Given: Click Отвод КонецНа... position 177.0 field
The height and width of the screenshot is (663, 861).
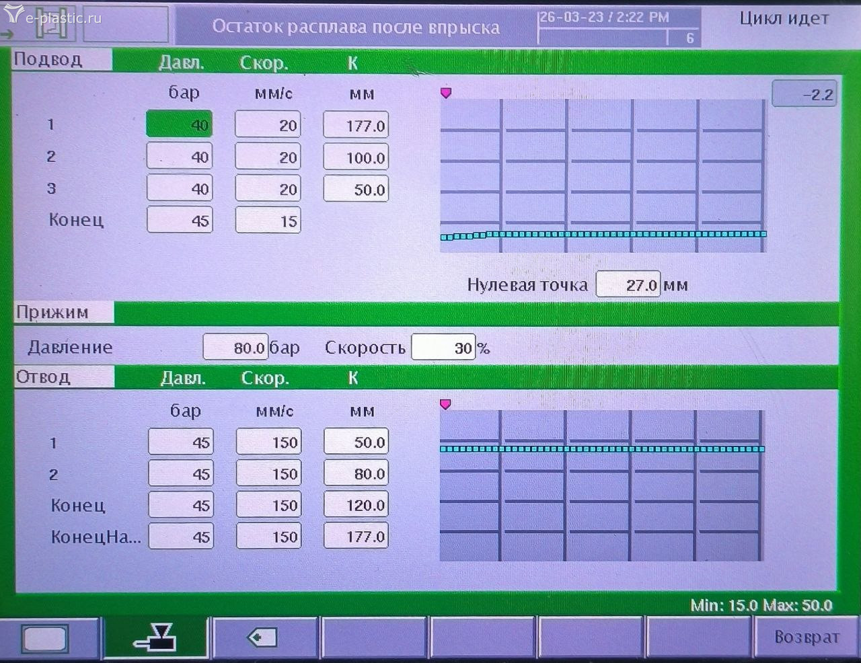Looking at the screenshot, I should (x=357, y=537).
